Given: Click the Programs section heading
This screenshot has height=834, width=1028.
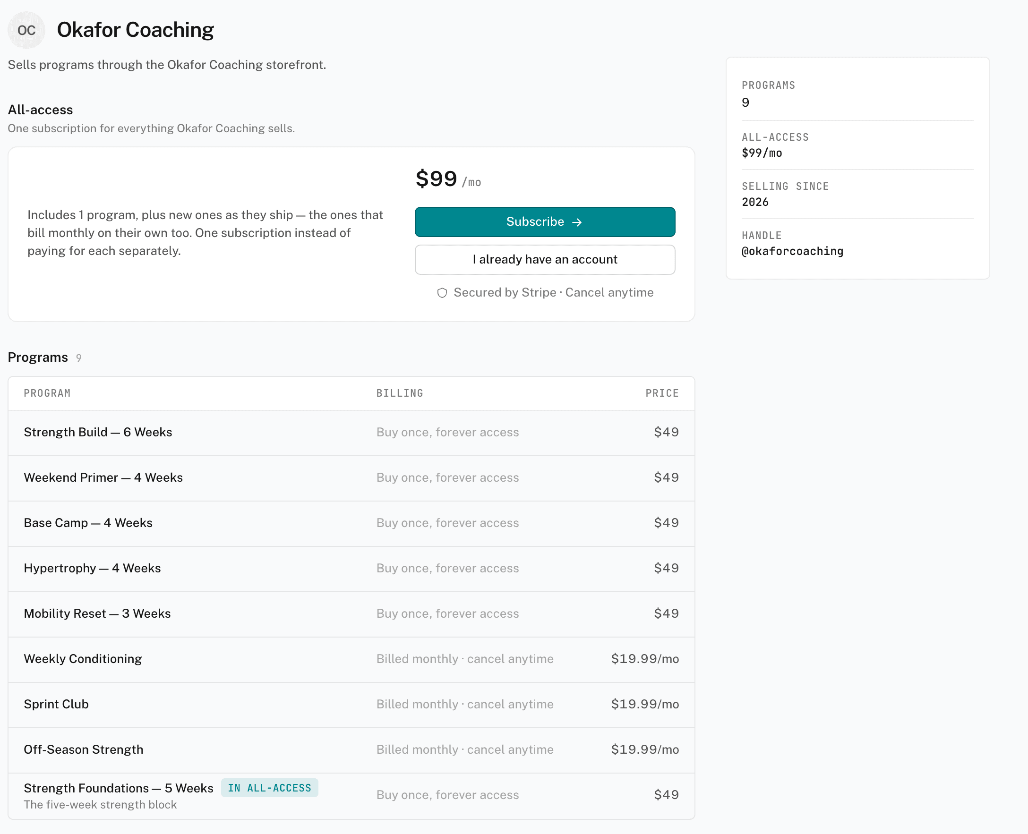Looking at the screenshot, I should pos(37,357).
